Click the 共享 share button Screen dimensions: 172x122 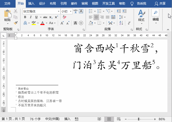coord(160,4)
